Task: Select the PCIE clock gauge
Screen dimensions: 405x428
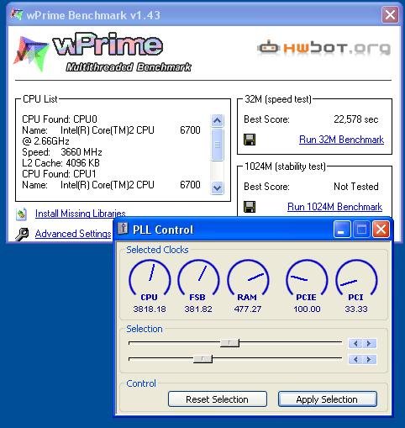Action: coord(307,278)
